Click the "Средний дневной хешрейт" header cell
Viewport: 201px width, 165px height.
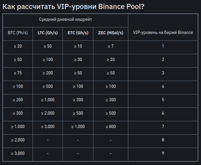coord(66,20)
